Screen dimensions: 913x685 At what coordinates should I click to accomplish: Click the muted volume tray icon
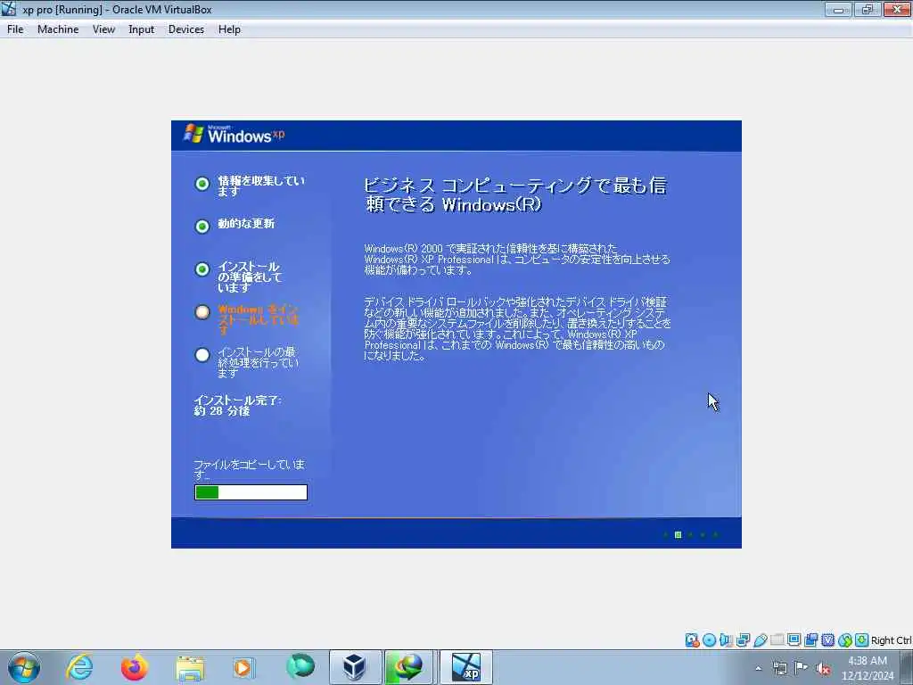(823, 668)
